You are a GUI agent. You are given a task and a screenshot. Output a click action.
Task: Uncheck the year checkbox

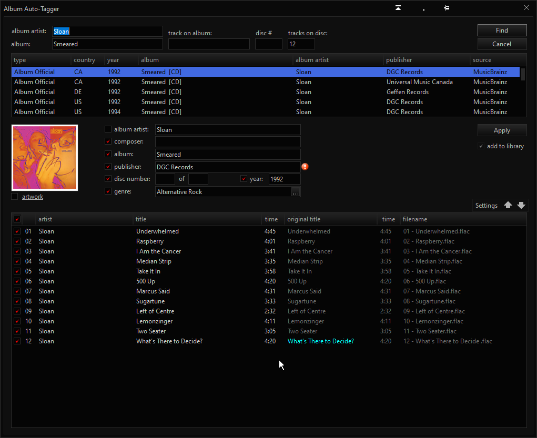[x=244, y=179]
